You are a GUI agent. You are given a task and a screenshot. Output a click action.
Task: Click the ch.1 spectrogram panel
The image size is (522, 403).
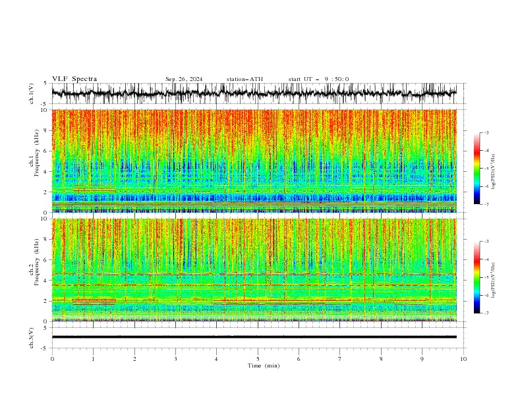point(254,161)
